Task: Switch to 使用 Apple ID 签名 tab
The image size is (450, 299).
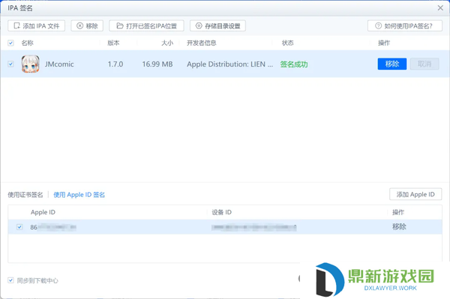Action: point(79,195)
